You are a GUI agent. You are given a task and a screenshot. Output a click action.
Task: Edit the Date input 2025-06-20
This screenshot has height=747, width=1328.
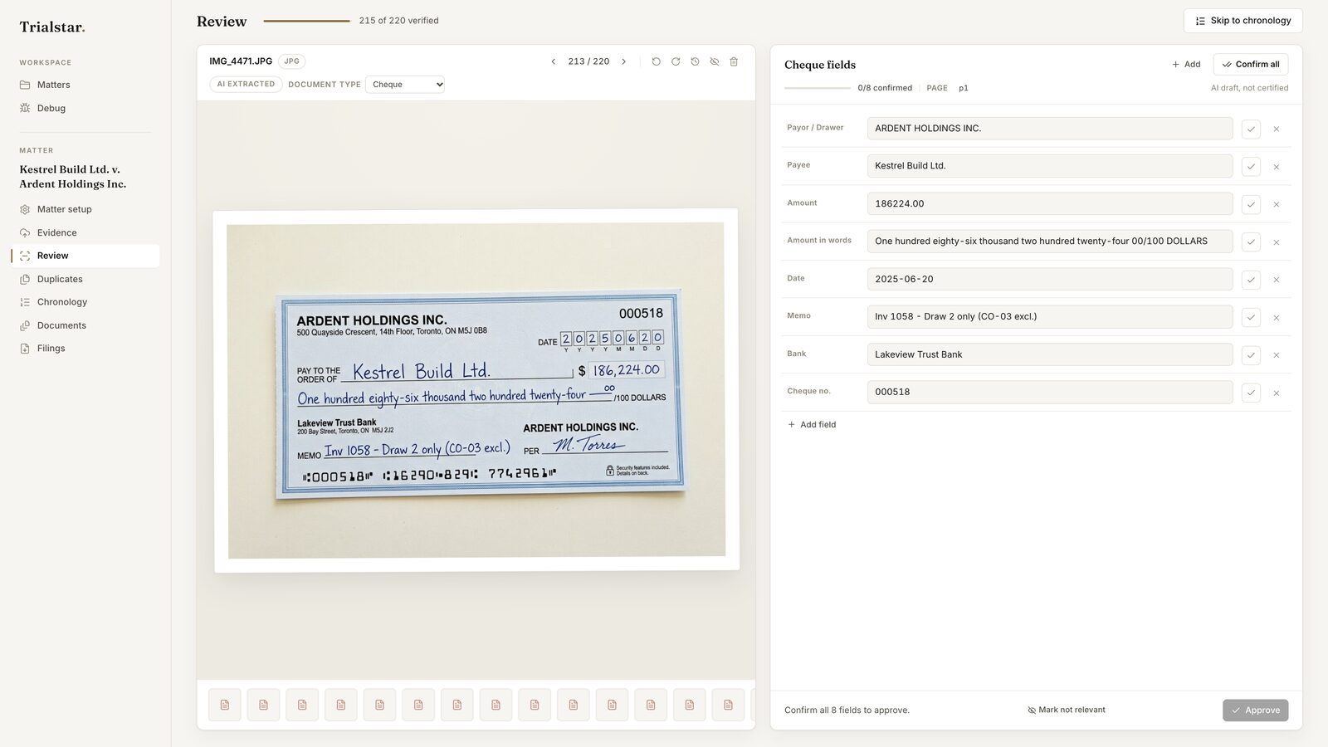coord(1050,279)
